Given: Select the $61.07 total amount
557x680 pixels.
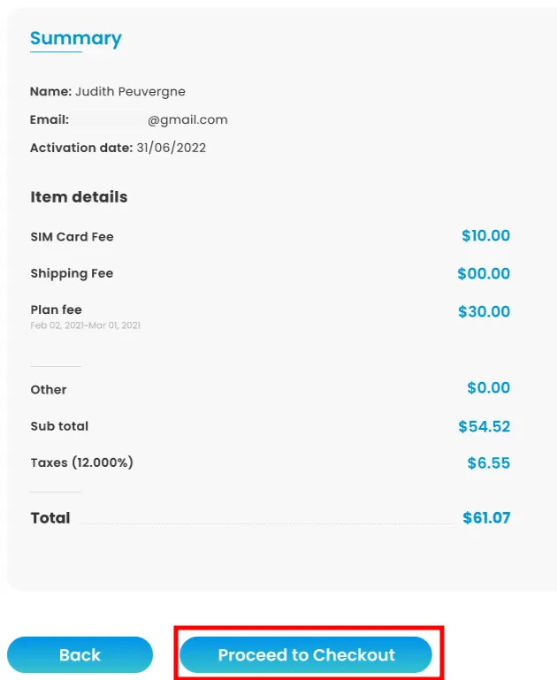Looking at the screenshot, I should point(486,518).
